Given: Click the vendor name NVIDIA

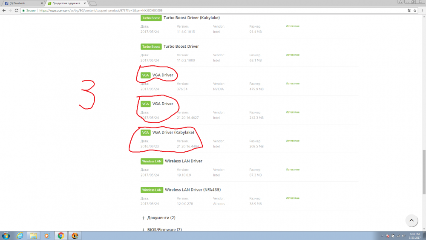Looking at the screenshot, I should click(x=219, y=89).
